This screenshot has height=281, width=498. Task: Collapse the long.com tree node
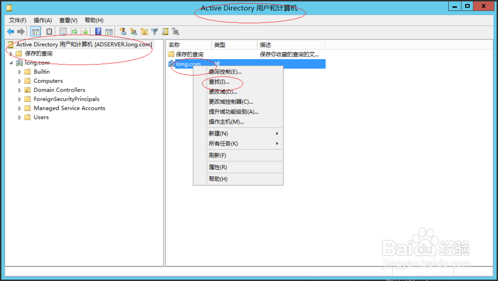point(11,63)
